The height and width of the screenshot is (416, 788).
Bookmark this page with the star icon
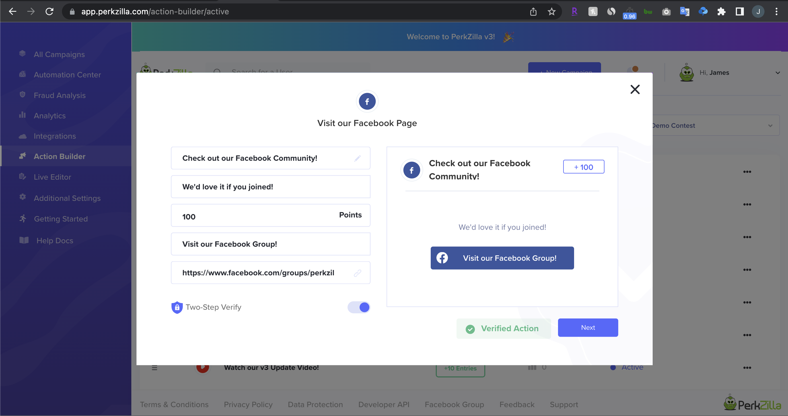551,12
